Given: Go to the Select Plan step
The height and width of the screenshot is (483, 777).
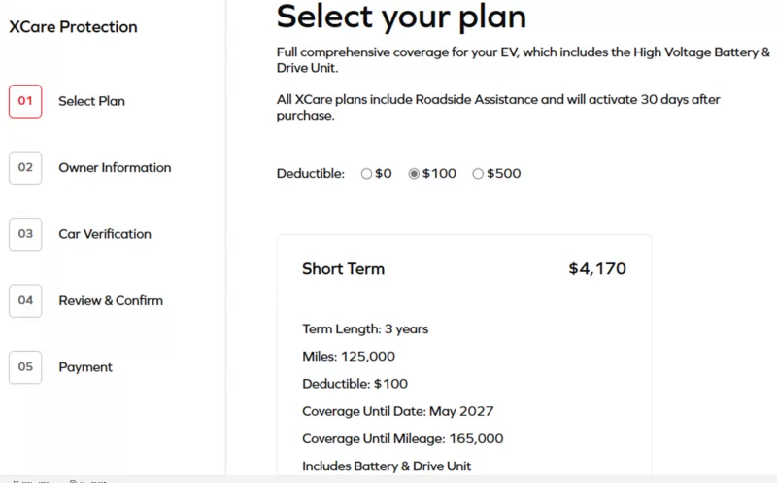Looking at the screenshot, I should pyautogui.click(x=91, y=101).
